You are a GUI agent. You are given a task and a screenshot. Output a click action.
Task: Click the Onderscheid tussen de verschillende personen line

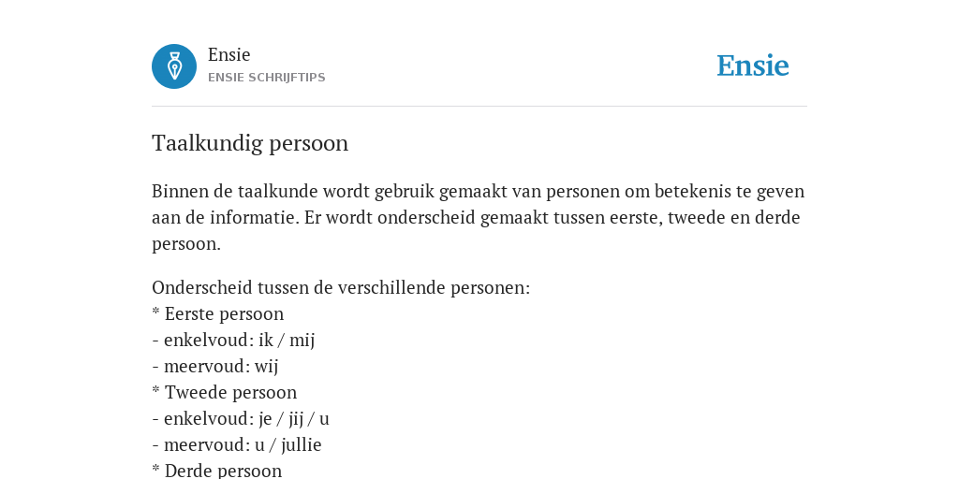341,288
